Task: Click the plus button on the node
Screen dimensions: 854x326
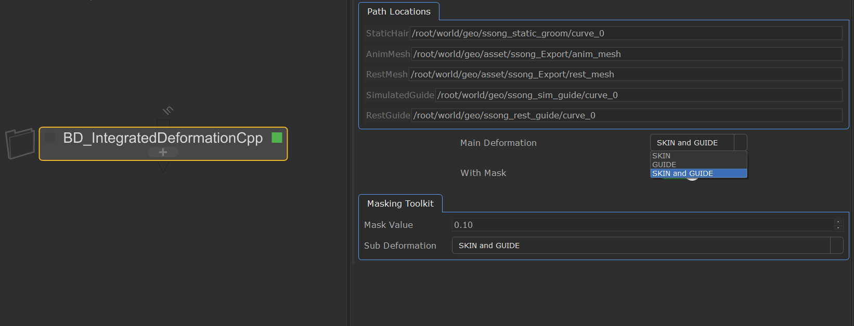Action: click(x=163, y=152)
